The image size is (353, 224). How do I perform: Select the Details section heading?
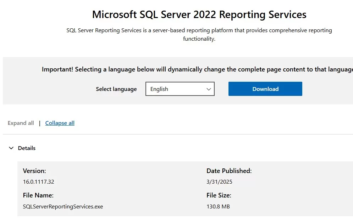point(27,148)
